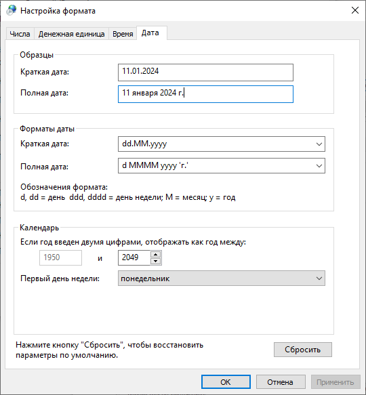Click the Краткая дата sample field
The image size is (366, 395).
(x=205, y=72)
